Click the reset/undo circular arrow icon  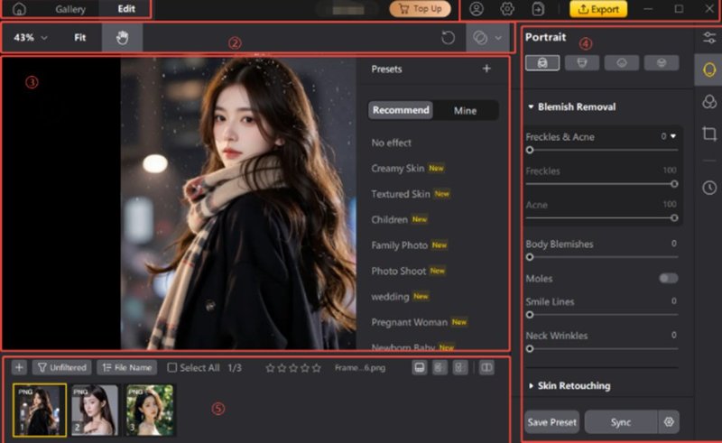[448, 38]
